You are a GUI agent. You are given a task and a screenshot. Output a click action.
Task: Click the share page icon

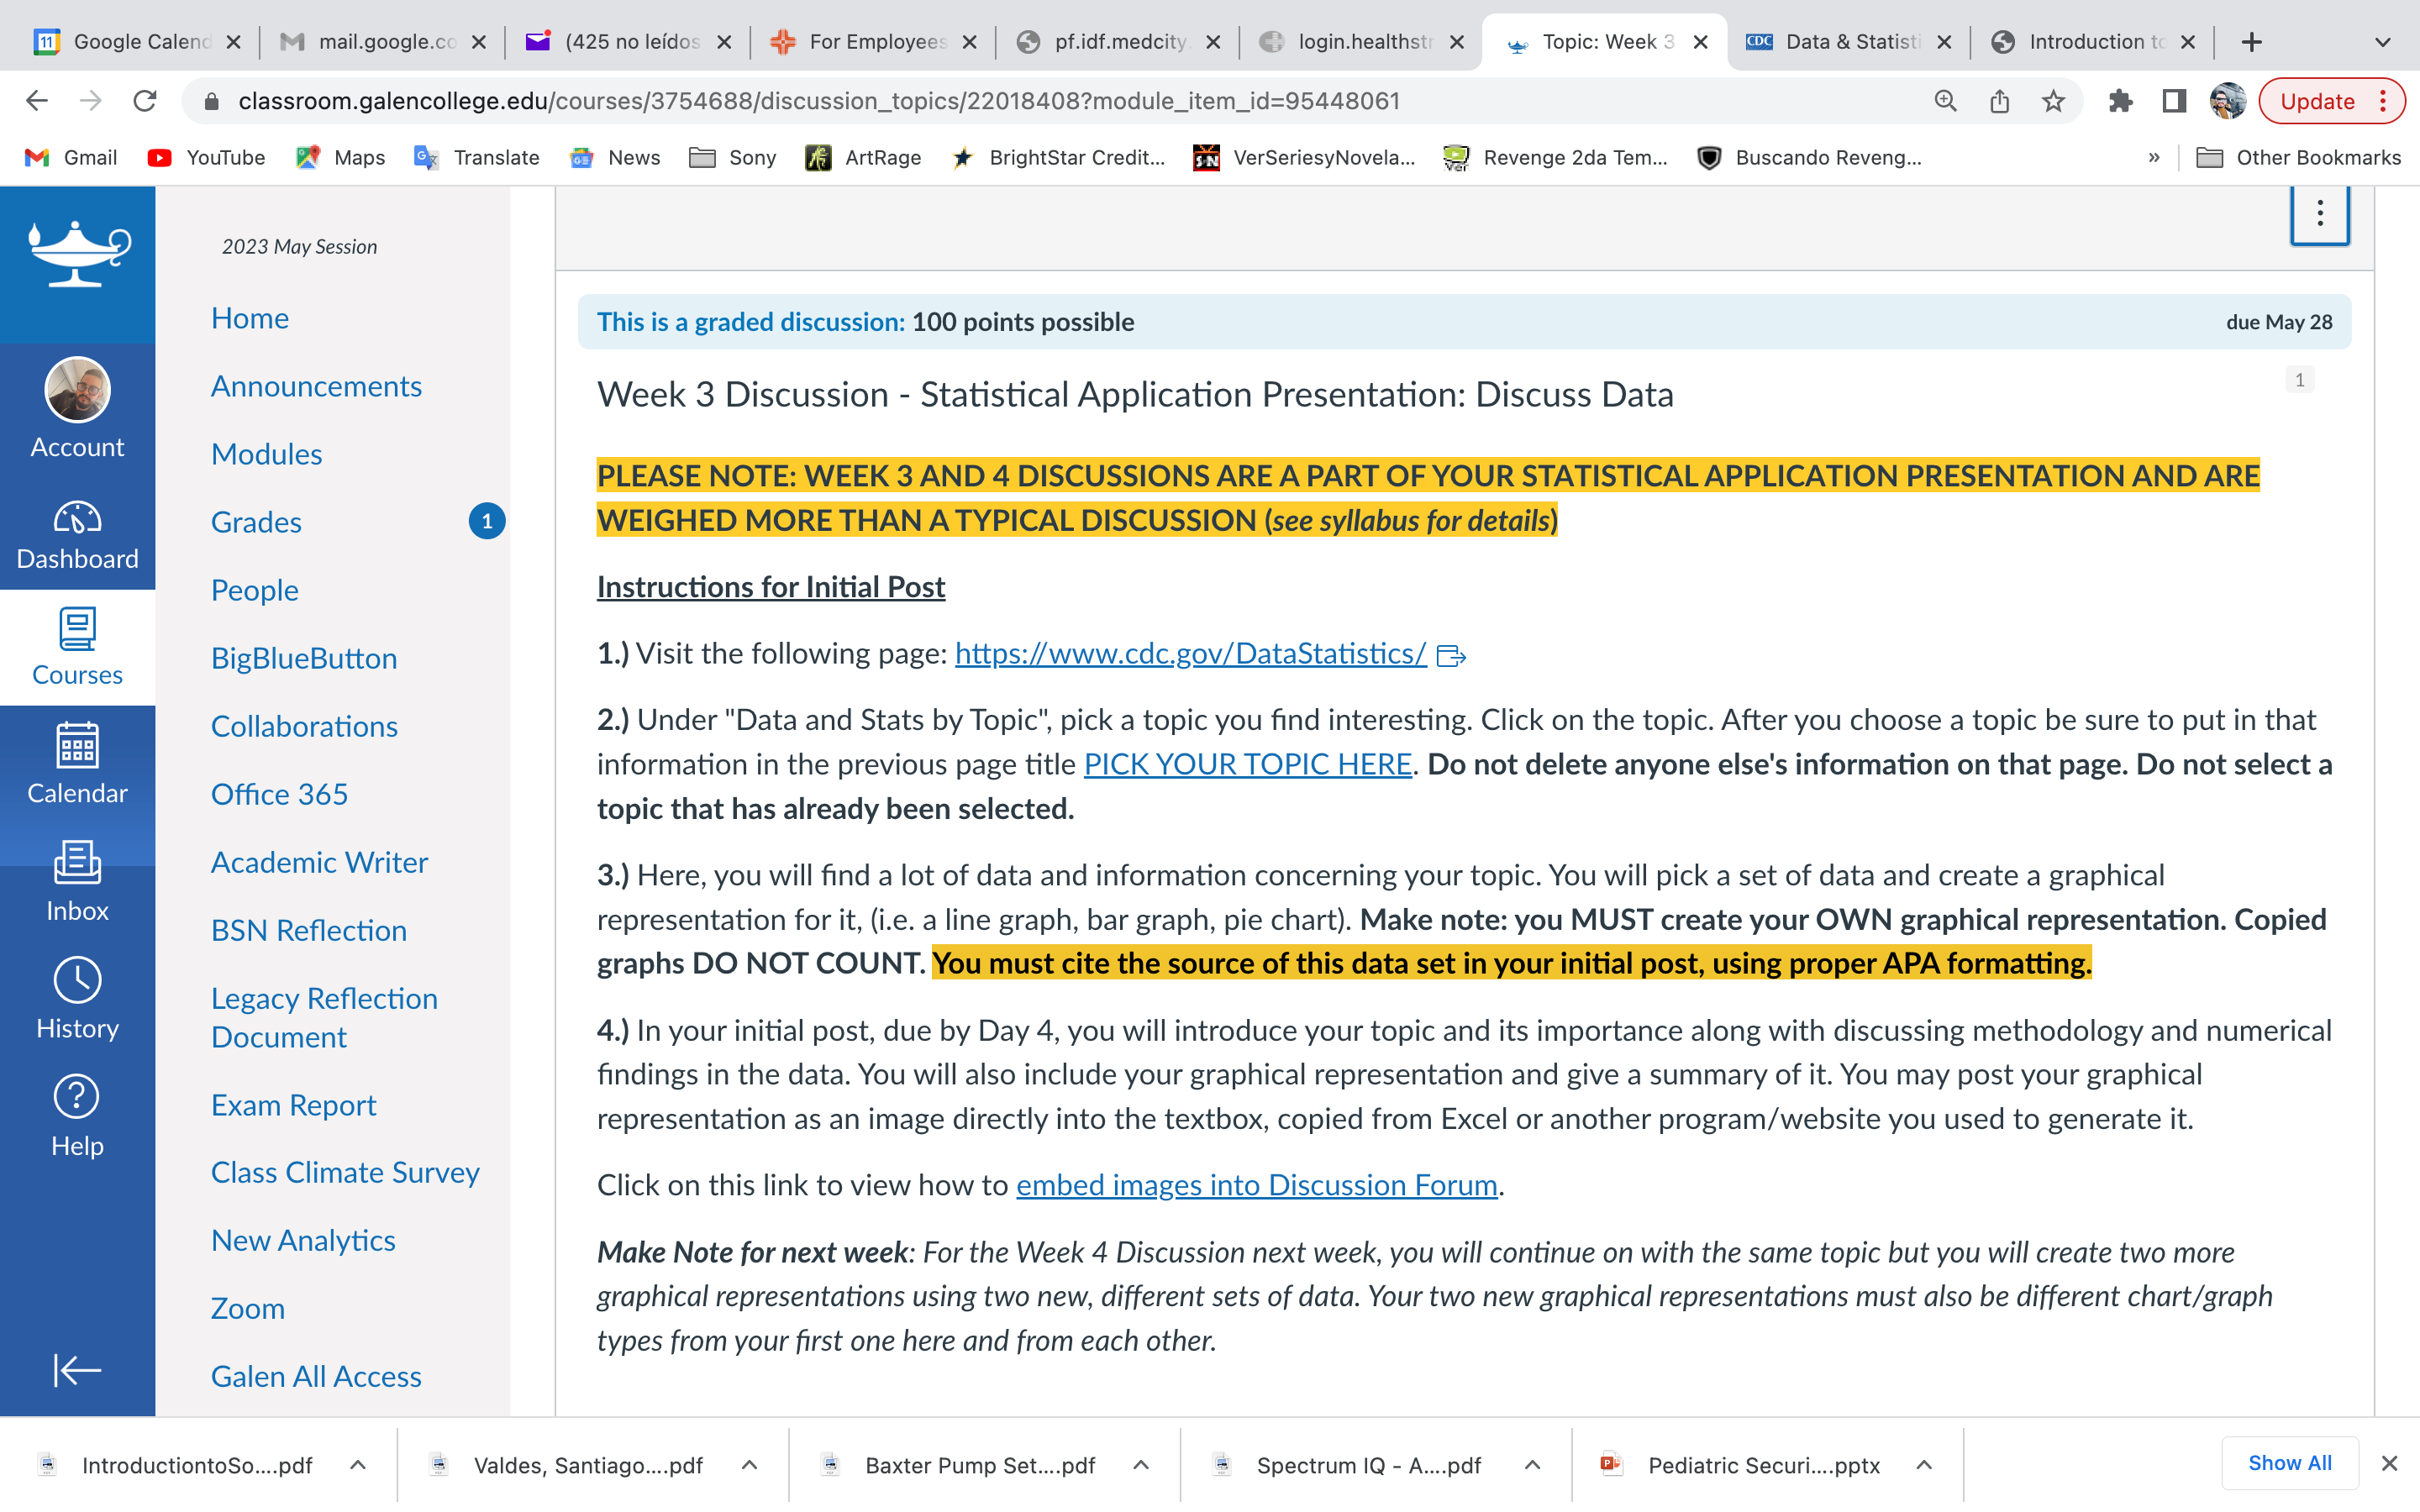pos(1999,101)
